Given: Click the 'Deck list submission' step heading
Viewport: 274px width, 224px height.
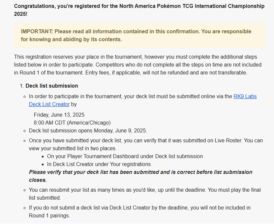Looking at the screenshot, I should click(52, 86).
